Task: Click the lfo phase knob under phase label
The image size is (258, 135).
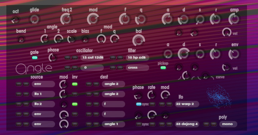Action: click(x=138, y=95)
